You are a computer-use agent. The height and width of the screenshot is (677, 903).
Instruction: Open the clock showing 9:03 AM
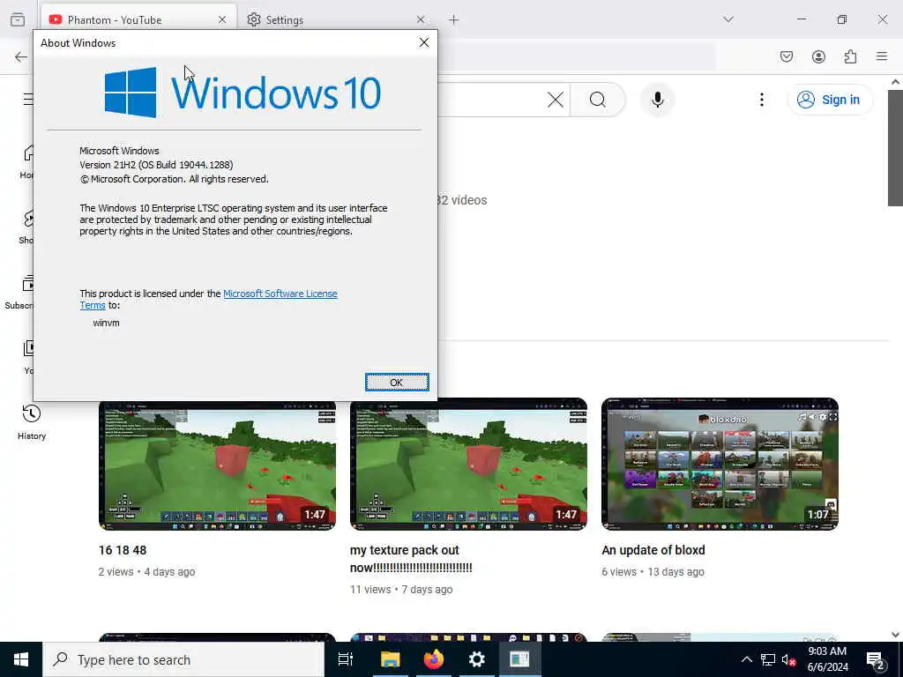[x=827, y=659]
